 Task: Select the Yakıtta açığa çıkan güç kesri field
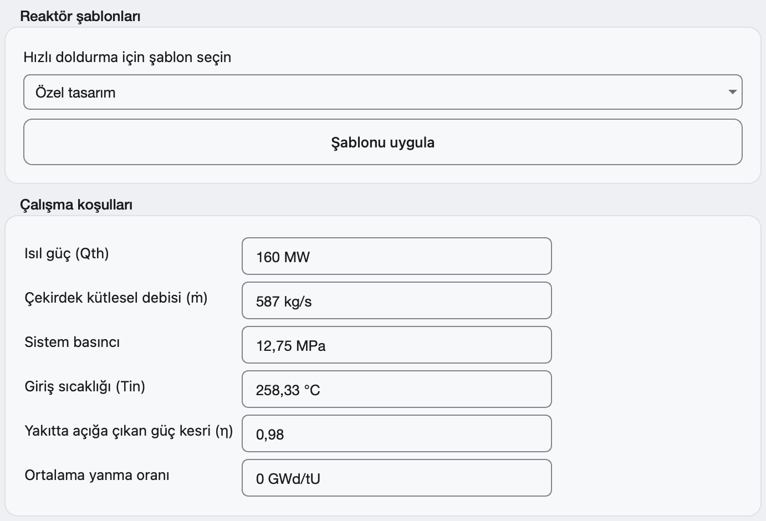[x=397, y=433]
